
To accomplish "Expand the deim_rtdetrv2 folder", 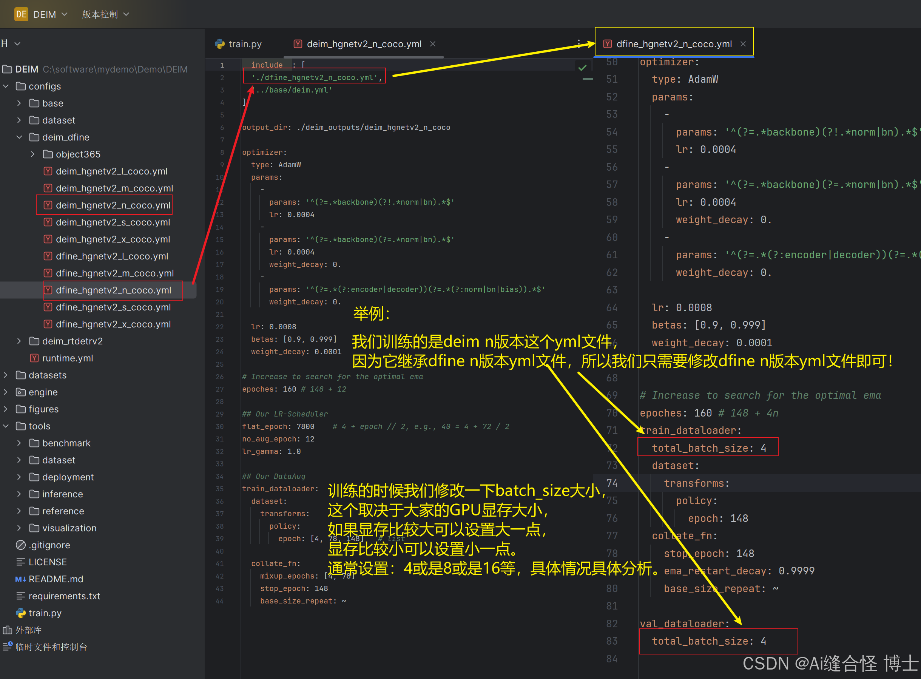I will click(19, 341).
